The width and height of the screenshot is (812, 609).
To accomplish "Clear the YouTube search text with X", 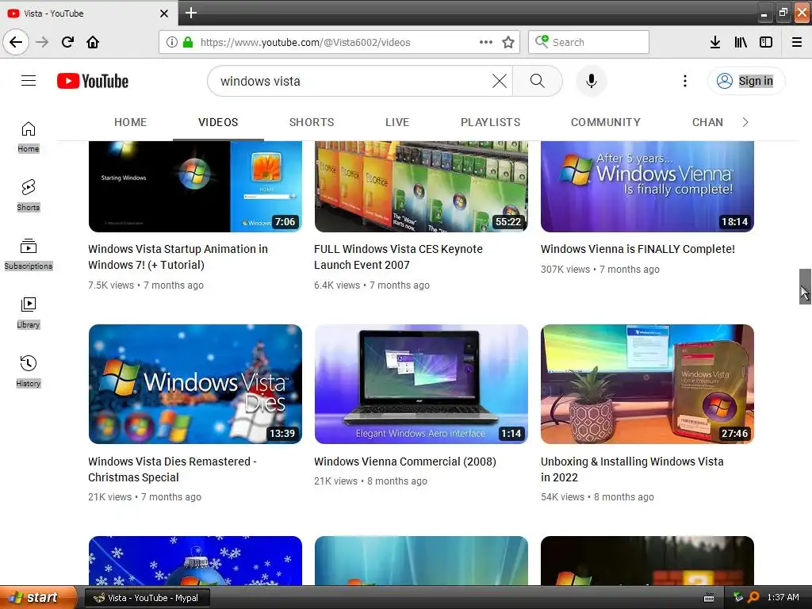I will point(500,81).
